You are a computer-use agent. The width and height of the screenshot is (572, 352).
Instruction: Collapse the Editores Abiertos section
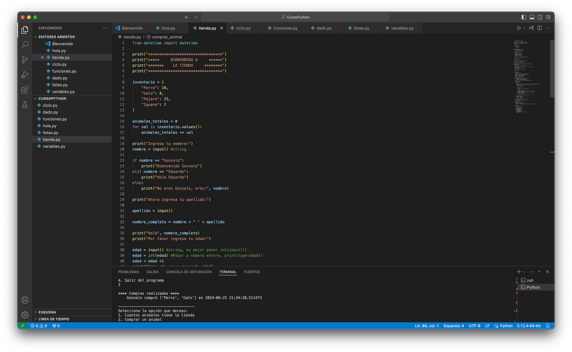coord(73,37)
